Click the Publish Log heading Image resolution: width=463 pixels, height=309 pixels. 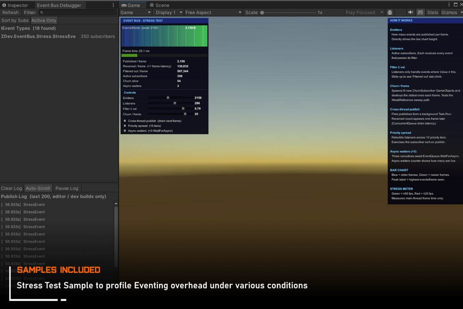[x=54, y=197]
